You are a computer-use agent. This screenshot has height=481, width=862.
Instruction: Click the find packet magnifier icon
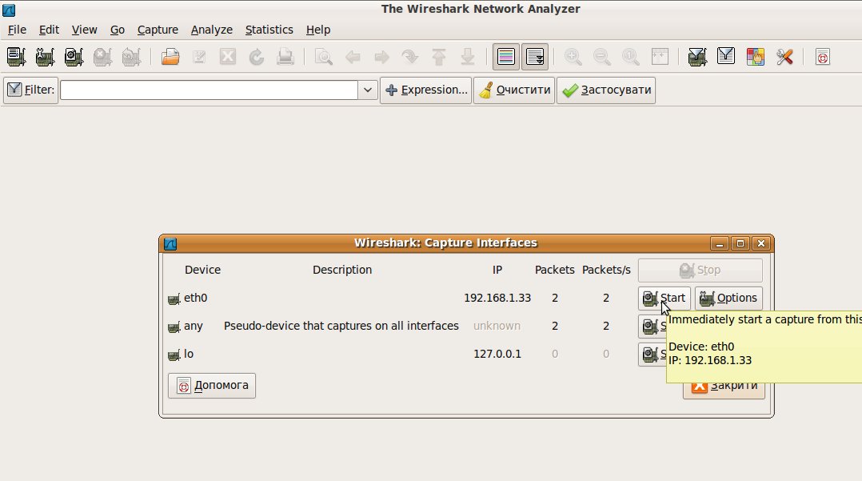point(324,57)
